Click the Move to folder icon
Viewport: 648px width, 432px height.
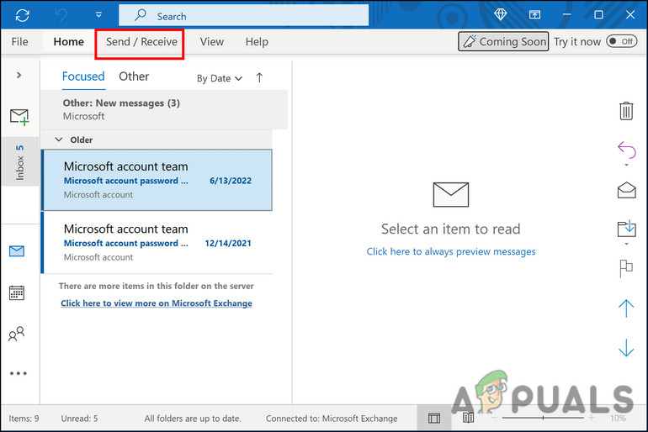pyautogui.click(x=626, y=228)
